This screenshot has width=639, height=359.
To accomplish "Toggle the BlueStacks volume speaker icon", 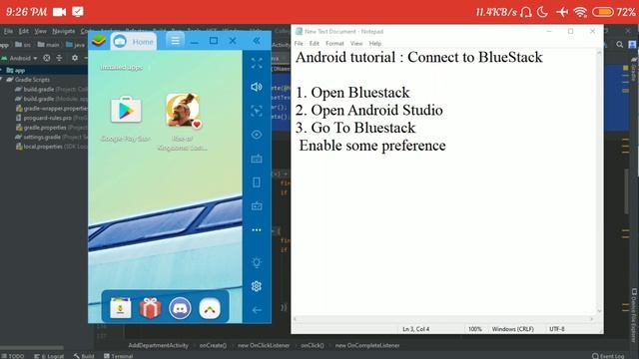I will click(x=257, y=87).
